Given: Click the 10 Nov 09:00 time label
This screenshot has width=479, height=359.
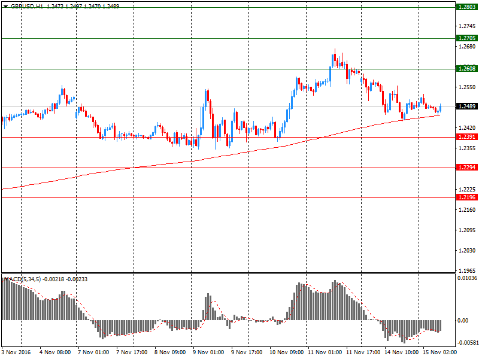Looking at the screenshot, I should [287, 352].
